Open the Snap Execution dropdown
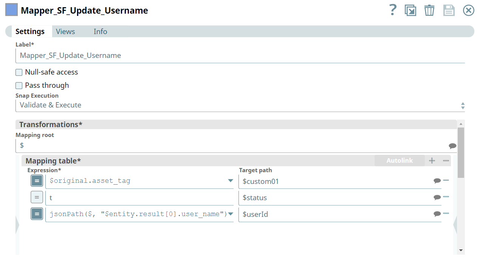 point(240,105)
